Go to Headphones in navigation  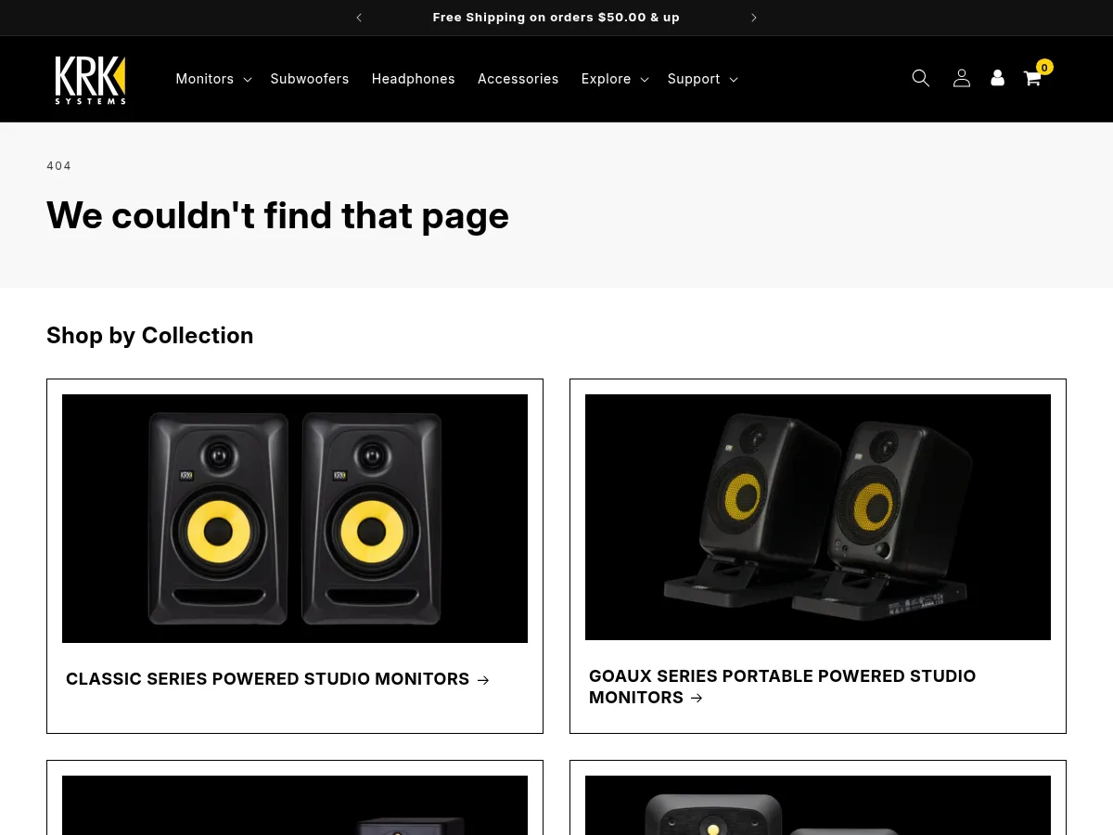click(413, 79)
